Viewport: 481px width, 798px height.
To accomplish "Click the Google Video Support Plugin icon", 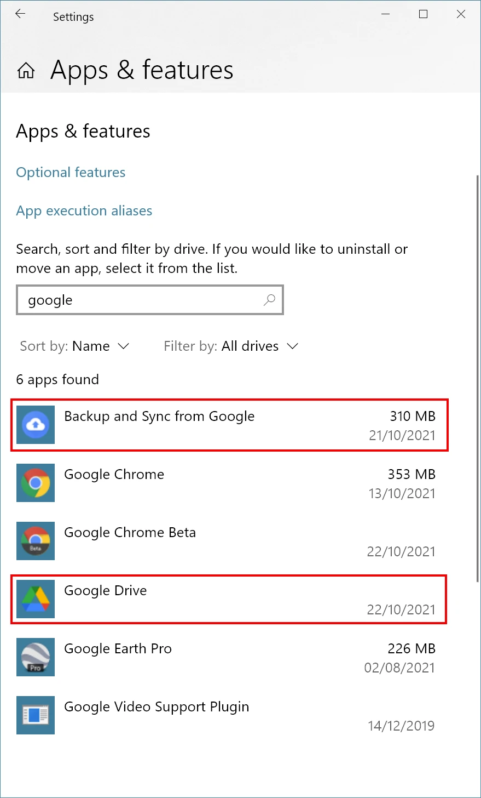I will pos(35,715).
